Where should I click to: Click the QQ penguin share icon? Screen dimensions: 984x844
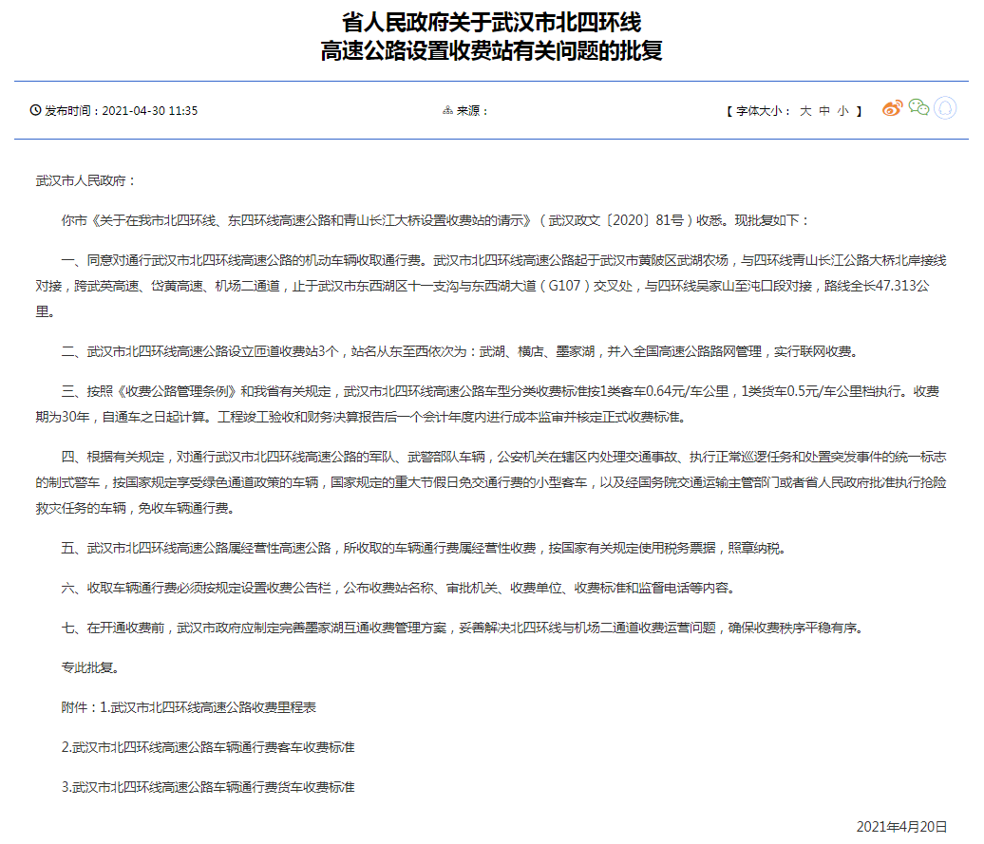pos(944,108)
